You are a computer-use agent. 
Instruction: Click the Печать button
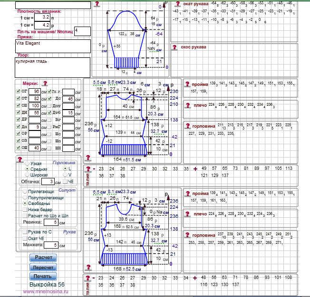[x=43, y=276]
